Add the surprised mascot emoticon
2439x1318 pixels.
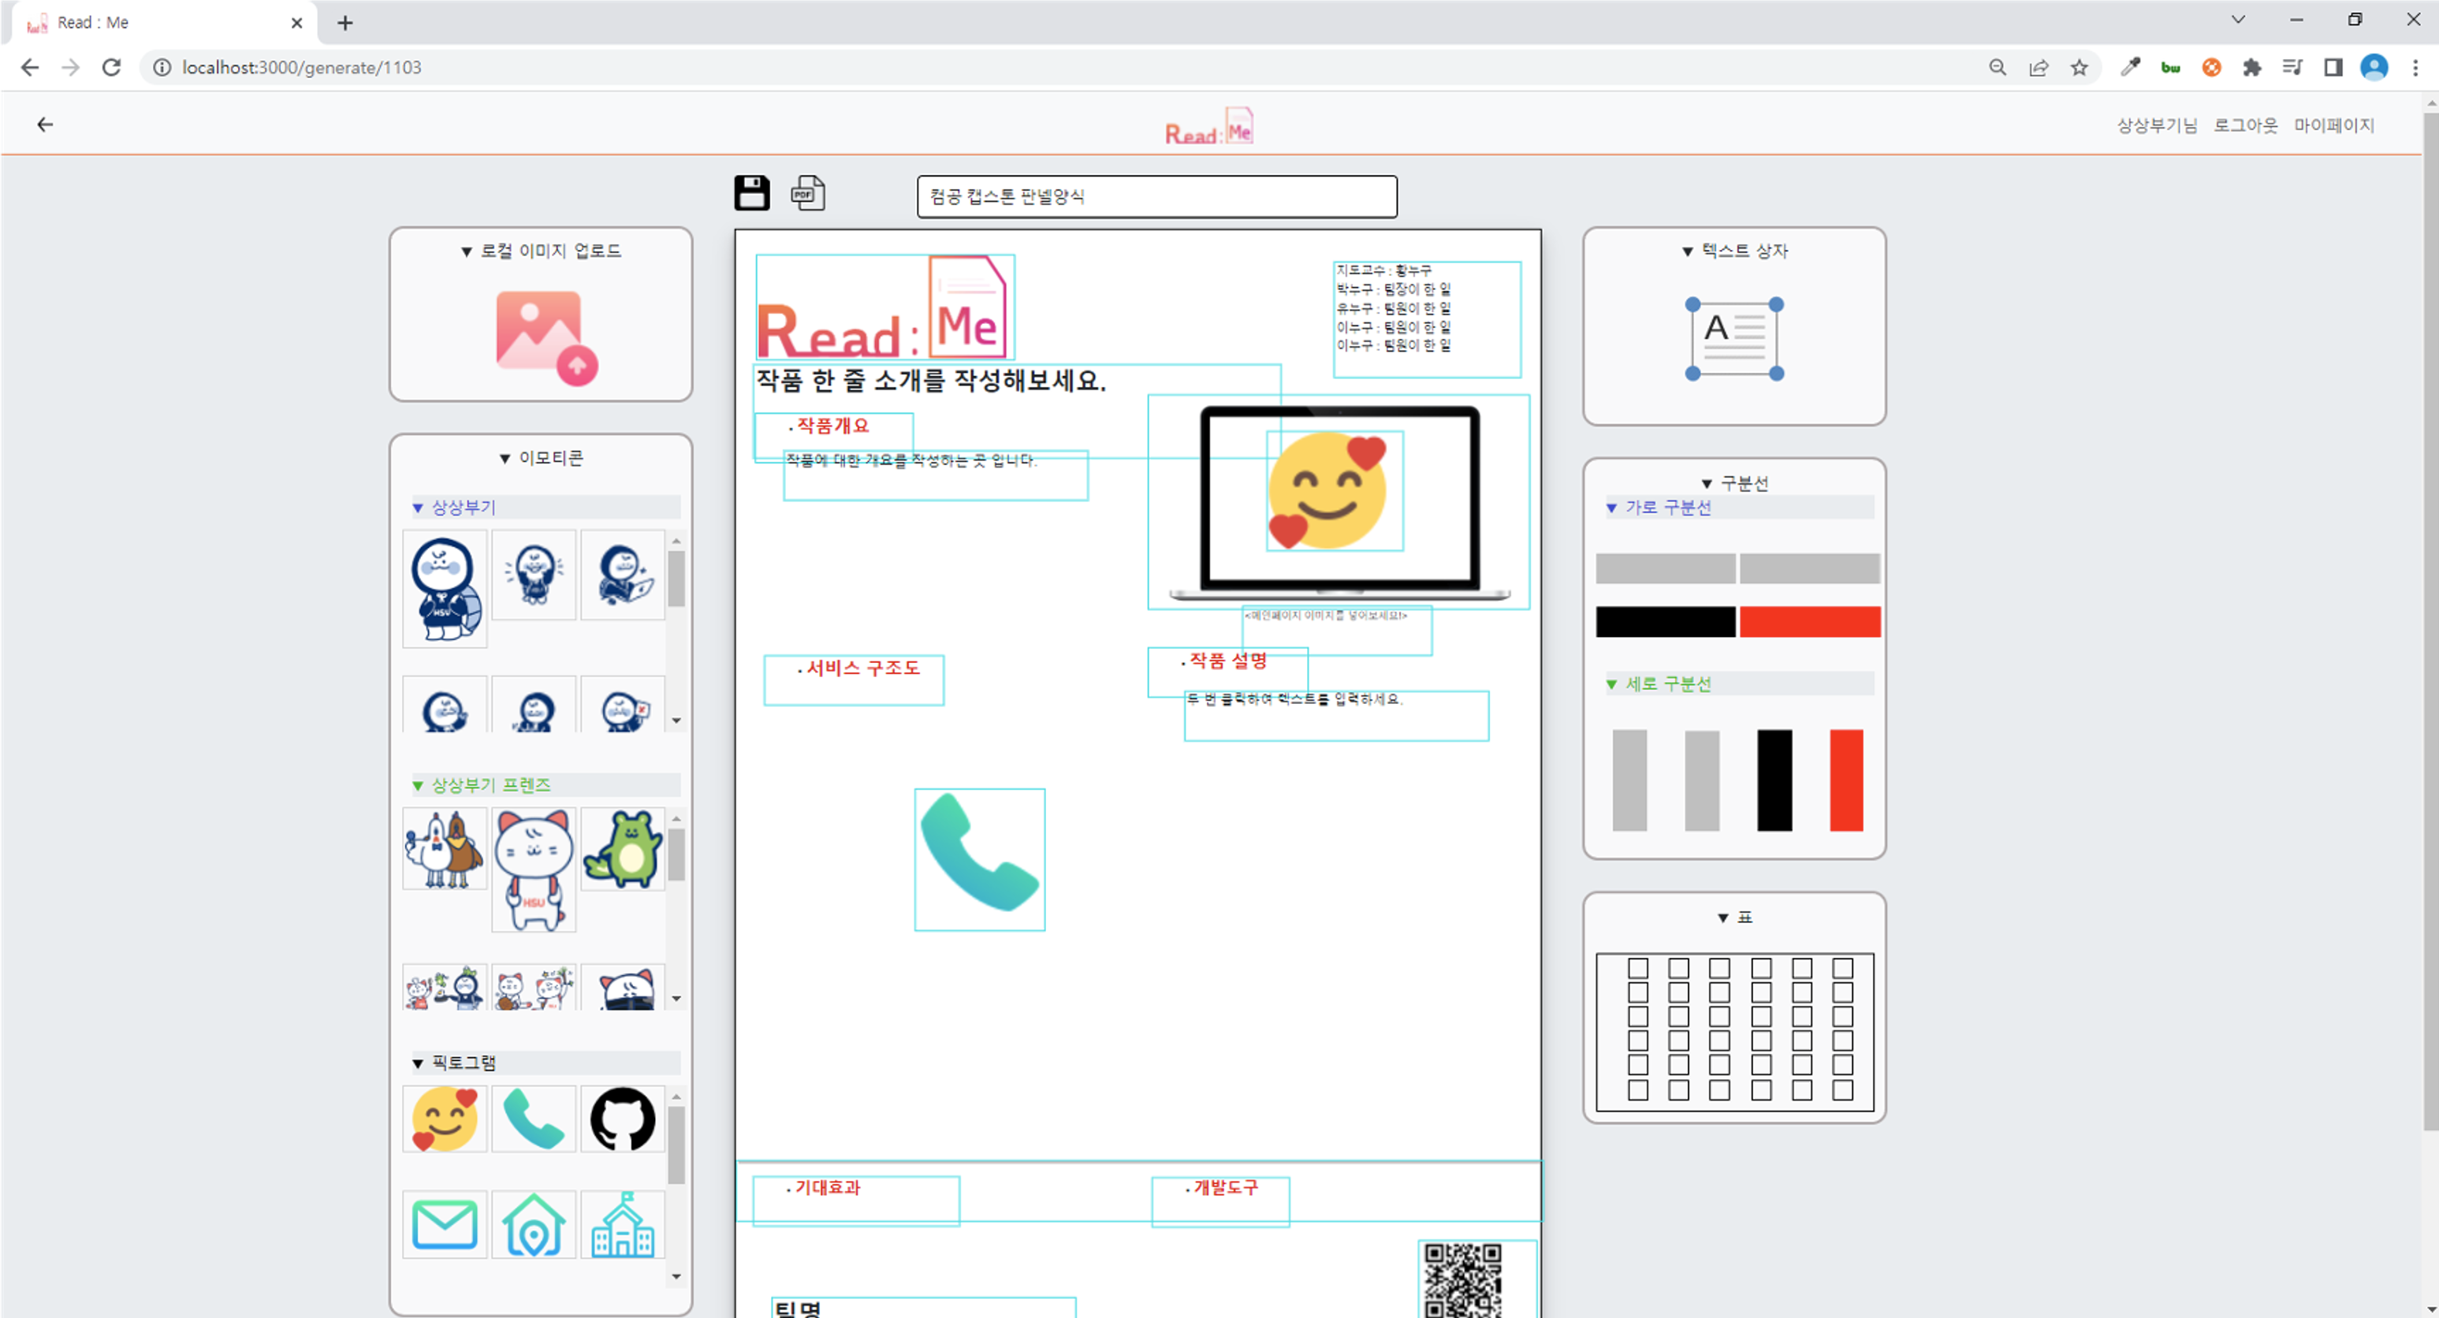[x=533, y=575]
